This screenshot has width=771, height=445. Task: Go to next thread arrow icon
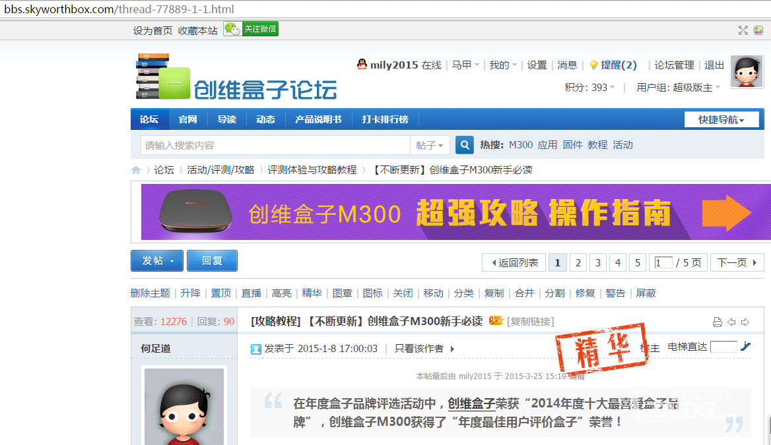745,322
